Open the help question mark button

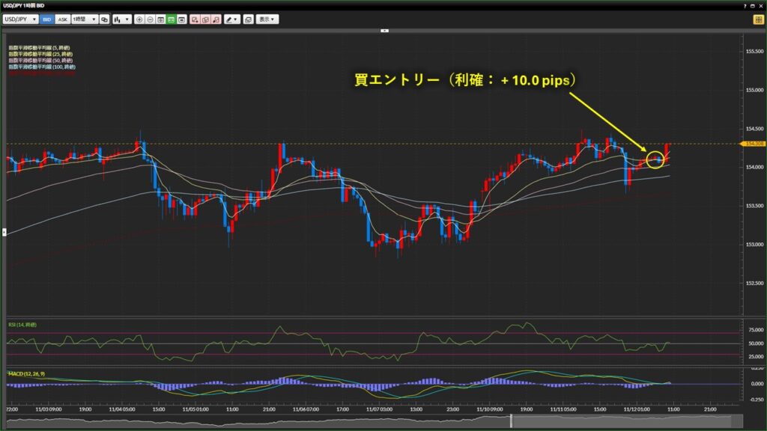pos(744,6)
